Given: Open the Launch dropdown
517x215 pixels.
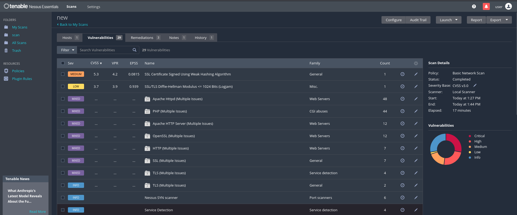Looking at the screenshot, I should [x=449, y=20].
